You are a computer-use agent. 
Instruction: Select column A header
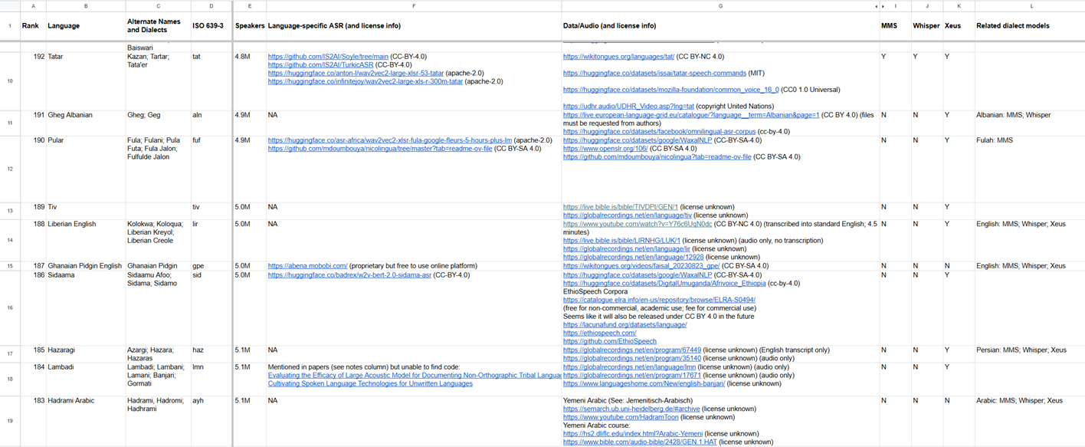(34, 6)
